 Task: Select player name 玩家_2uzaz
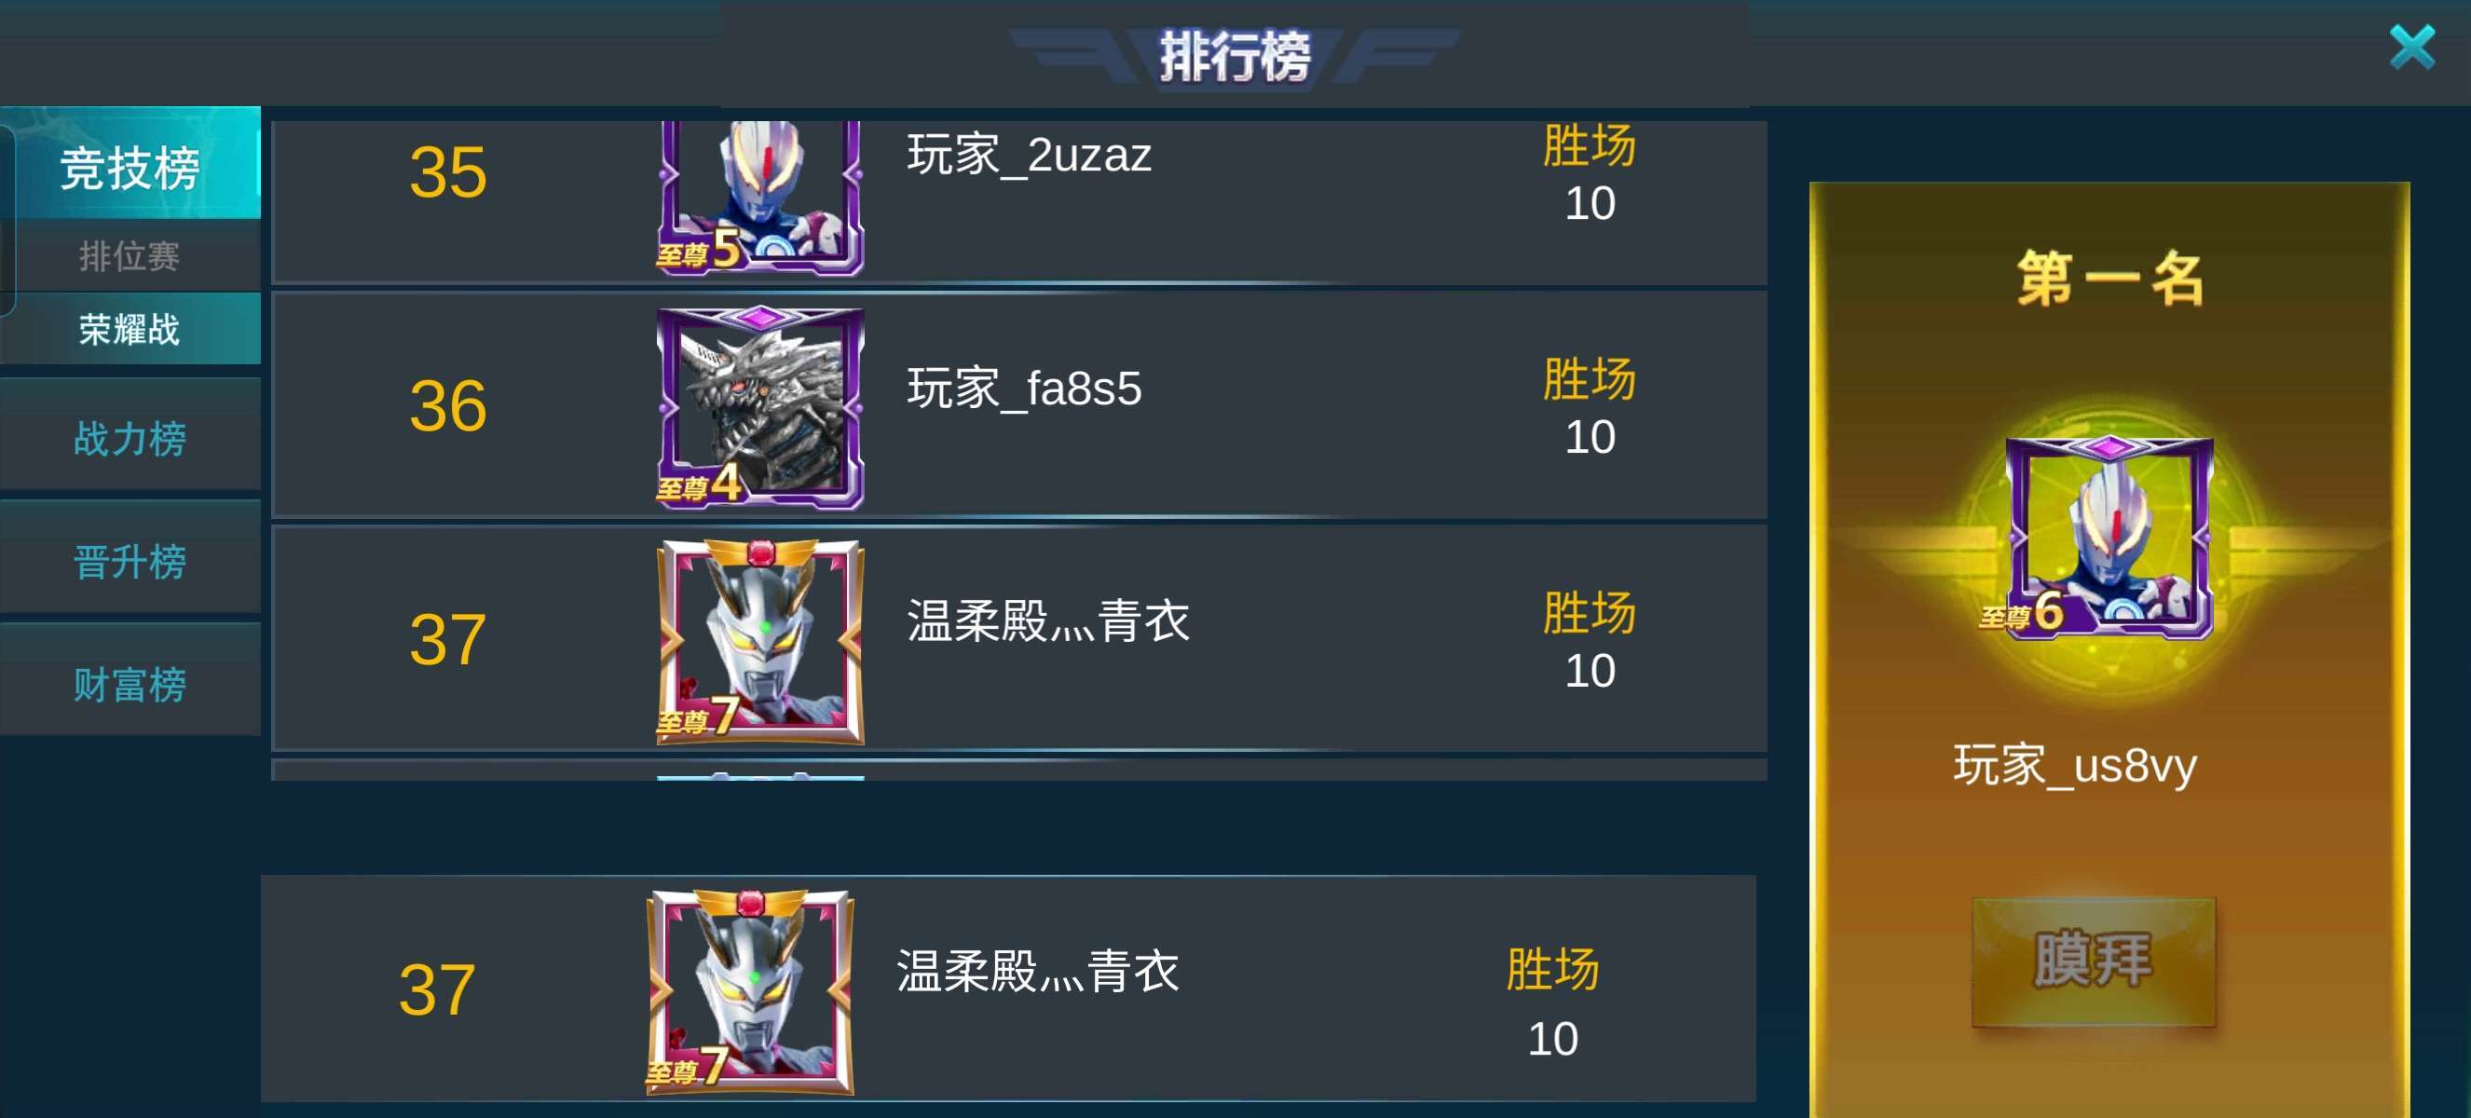[x=1029, y=156]
